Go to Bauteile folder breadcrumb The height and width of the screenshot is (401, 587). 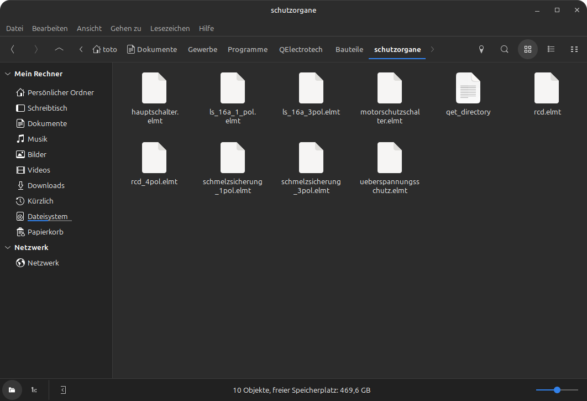coord(349,49)
